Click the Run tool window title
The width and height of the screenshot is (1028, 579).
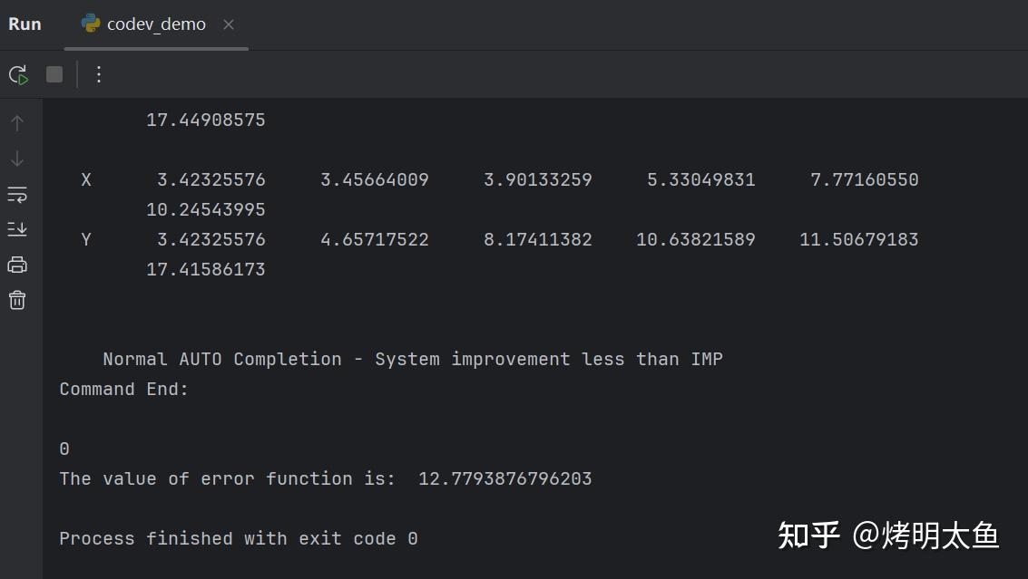click(x=24, y=24)
